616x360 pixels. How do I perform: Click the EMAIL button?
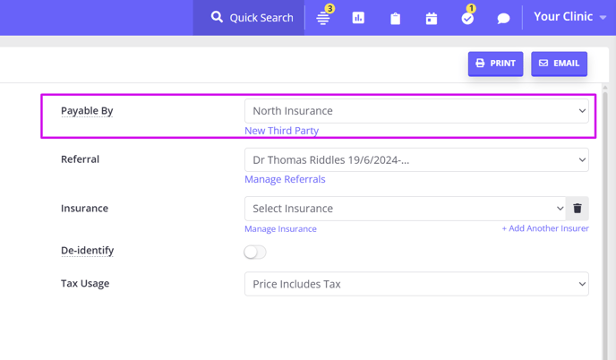559,64
